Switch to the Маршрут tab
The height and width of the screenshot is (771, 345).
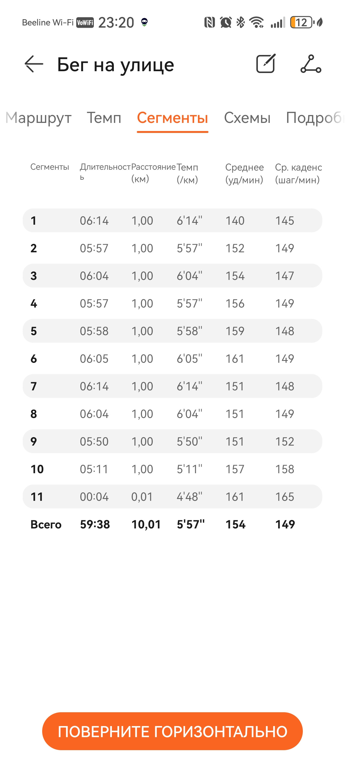(38, 117)
